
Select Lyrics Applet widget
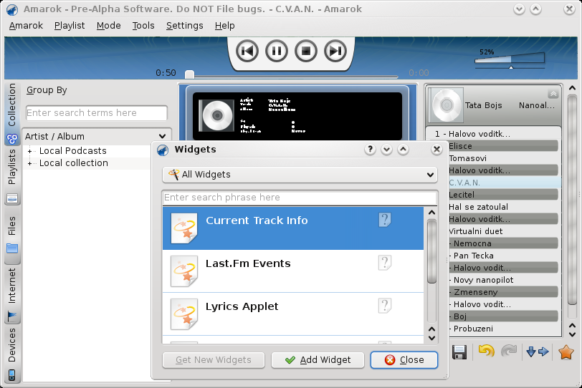coord(293,314)
